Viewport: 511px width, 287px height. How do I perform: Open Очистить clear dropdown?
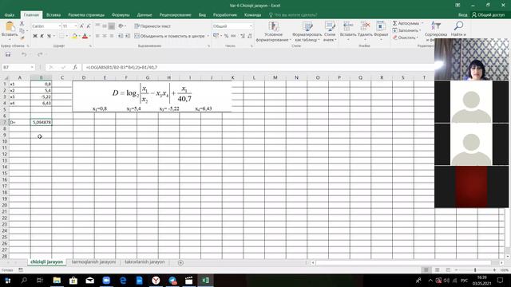click(405, 37)
